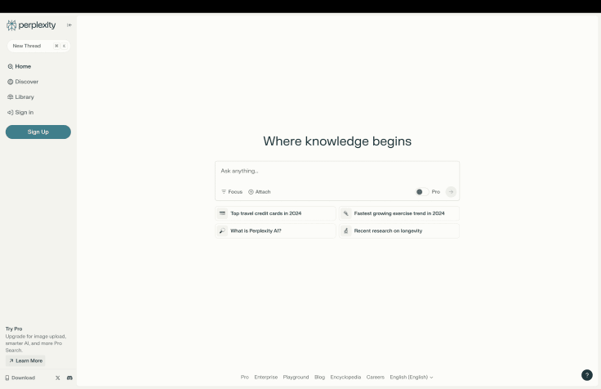Viewport: 601px width, 389px height.
Task: Open the Encyclopedia footer link
Action: tap(345, 377)
